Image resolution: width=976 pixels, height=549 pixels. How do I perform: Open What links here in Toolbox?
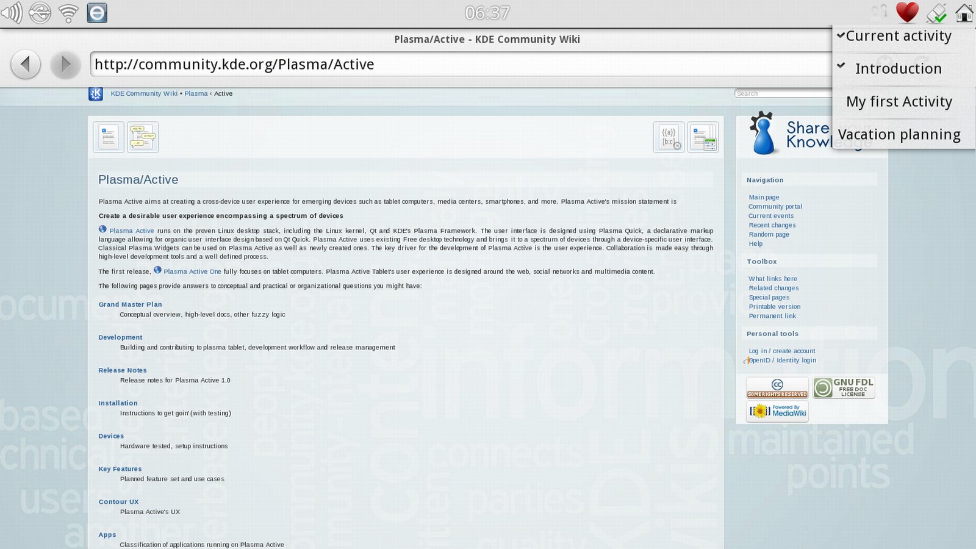click(773, 279)
